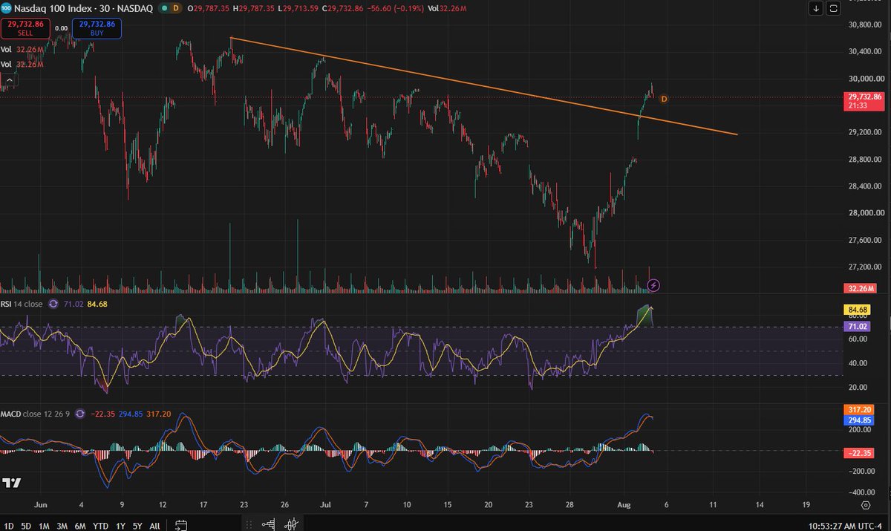Viewport: 891px width, 531px height.
Task: Click the blue BUY 29,732.86 button
Action: click(x=97, y=29)
